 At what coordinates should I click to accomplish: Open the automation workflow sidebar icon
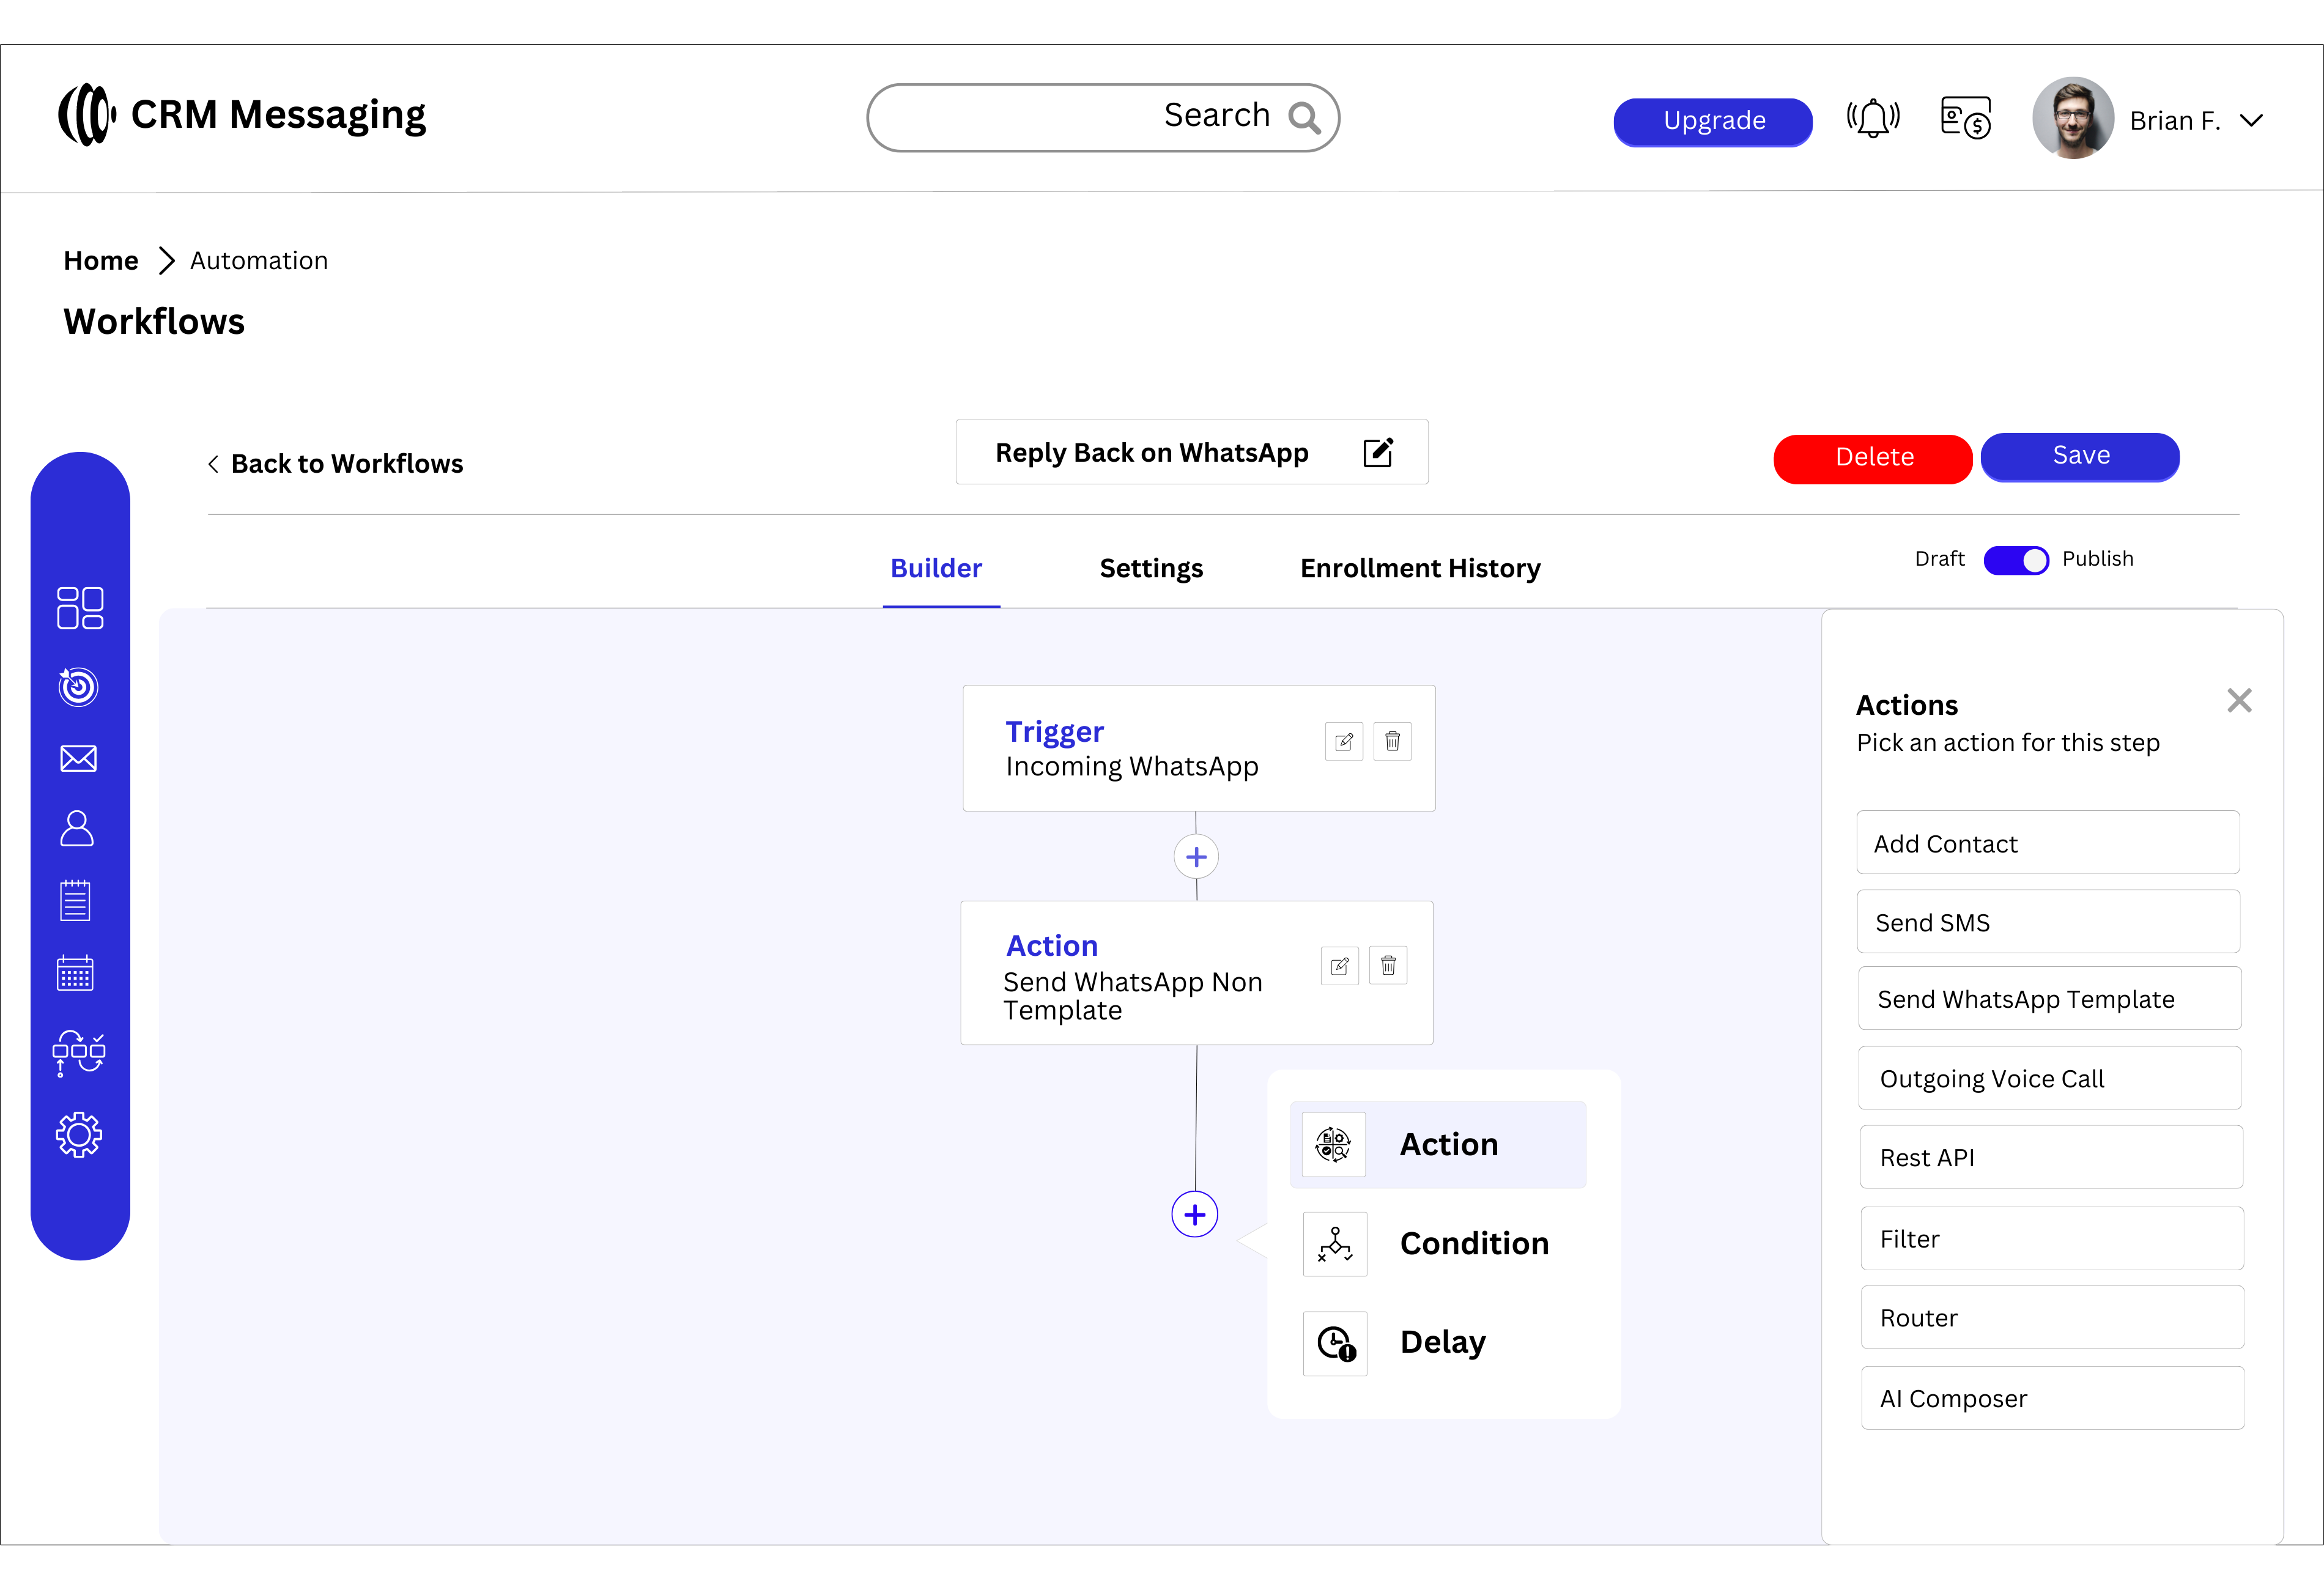pyautogui.click(x=78, y=1052)
